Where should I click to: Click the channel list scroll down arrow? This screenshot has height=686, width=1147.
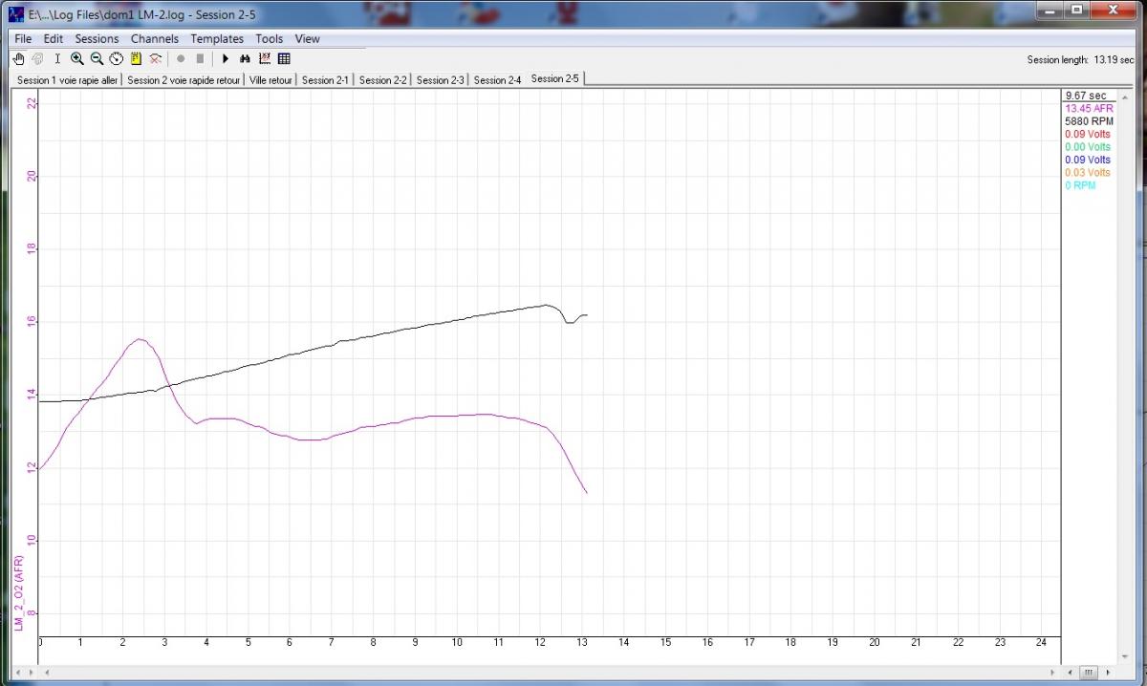click(1125, 656)
